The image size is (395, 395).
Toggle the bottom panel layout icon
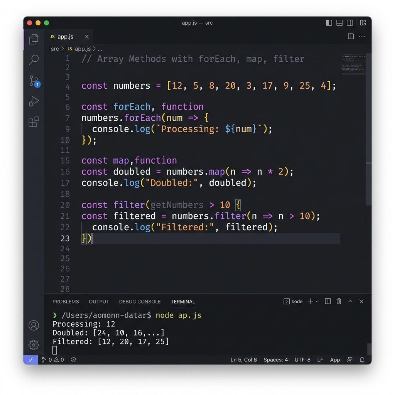[339, 23]
